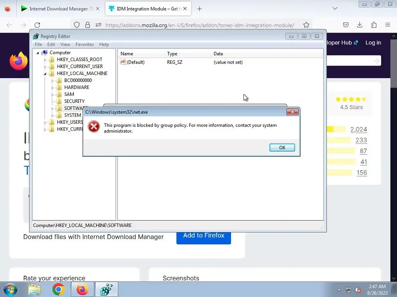This screenshot has width=397, height=297.
Task: Select the HKEY_CLASSES_ROOT folder icon
Action: (x=52, y=59)
